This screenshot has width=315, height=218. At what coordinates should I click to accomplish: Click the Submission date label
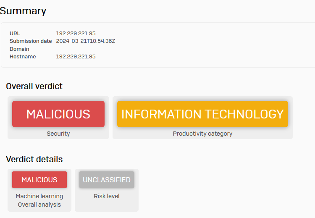[x=31, y=41]
